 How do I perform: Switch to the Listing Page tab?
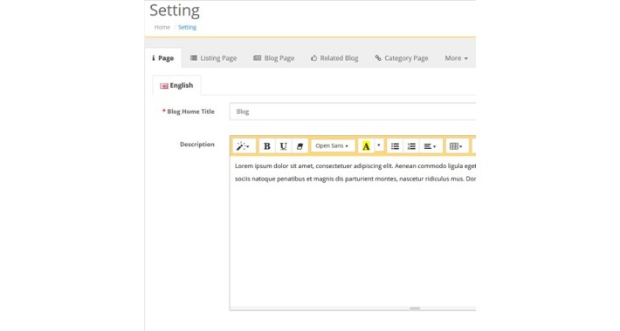214,58
